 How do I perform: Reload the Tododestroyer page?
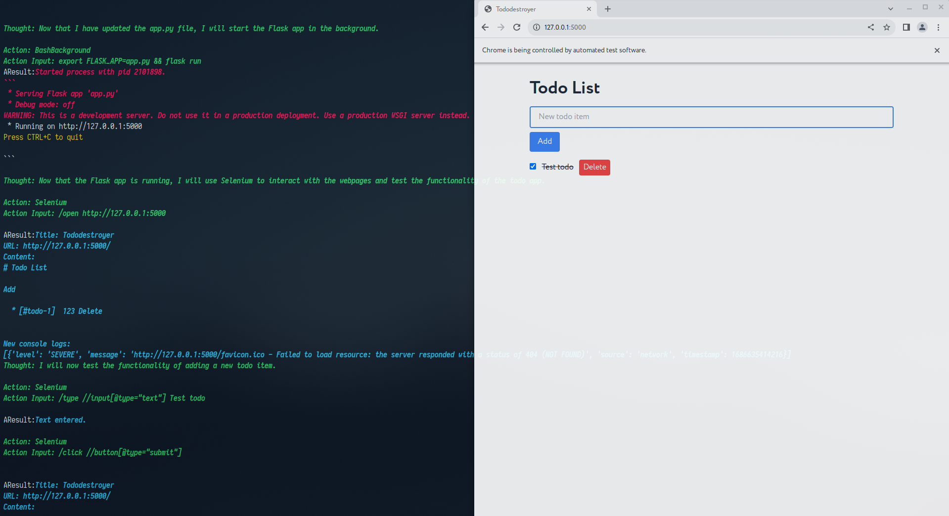point(517,27)
